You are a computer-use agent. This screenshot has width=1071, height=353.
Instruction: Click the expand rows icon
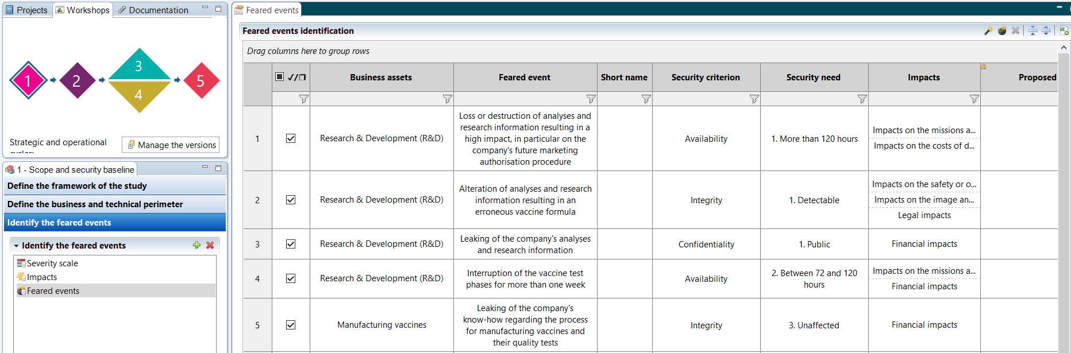point(1046,31)
